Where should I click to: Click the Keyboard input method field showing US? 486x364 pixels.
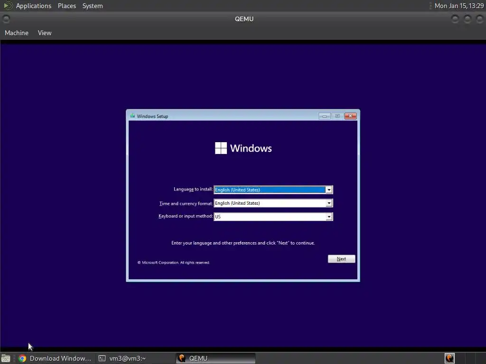273,217
